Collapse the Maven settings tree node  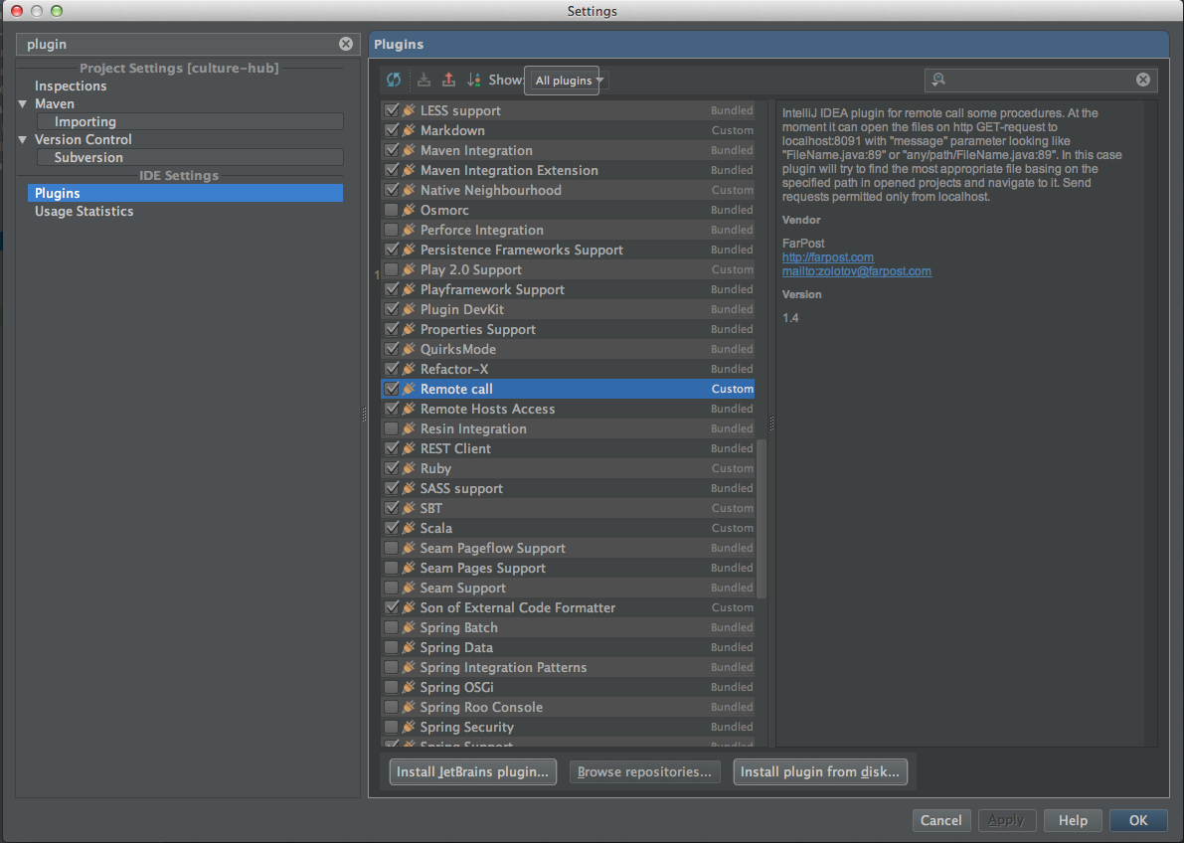click(x=23, y=103)
